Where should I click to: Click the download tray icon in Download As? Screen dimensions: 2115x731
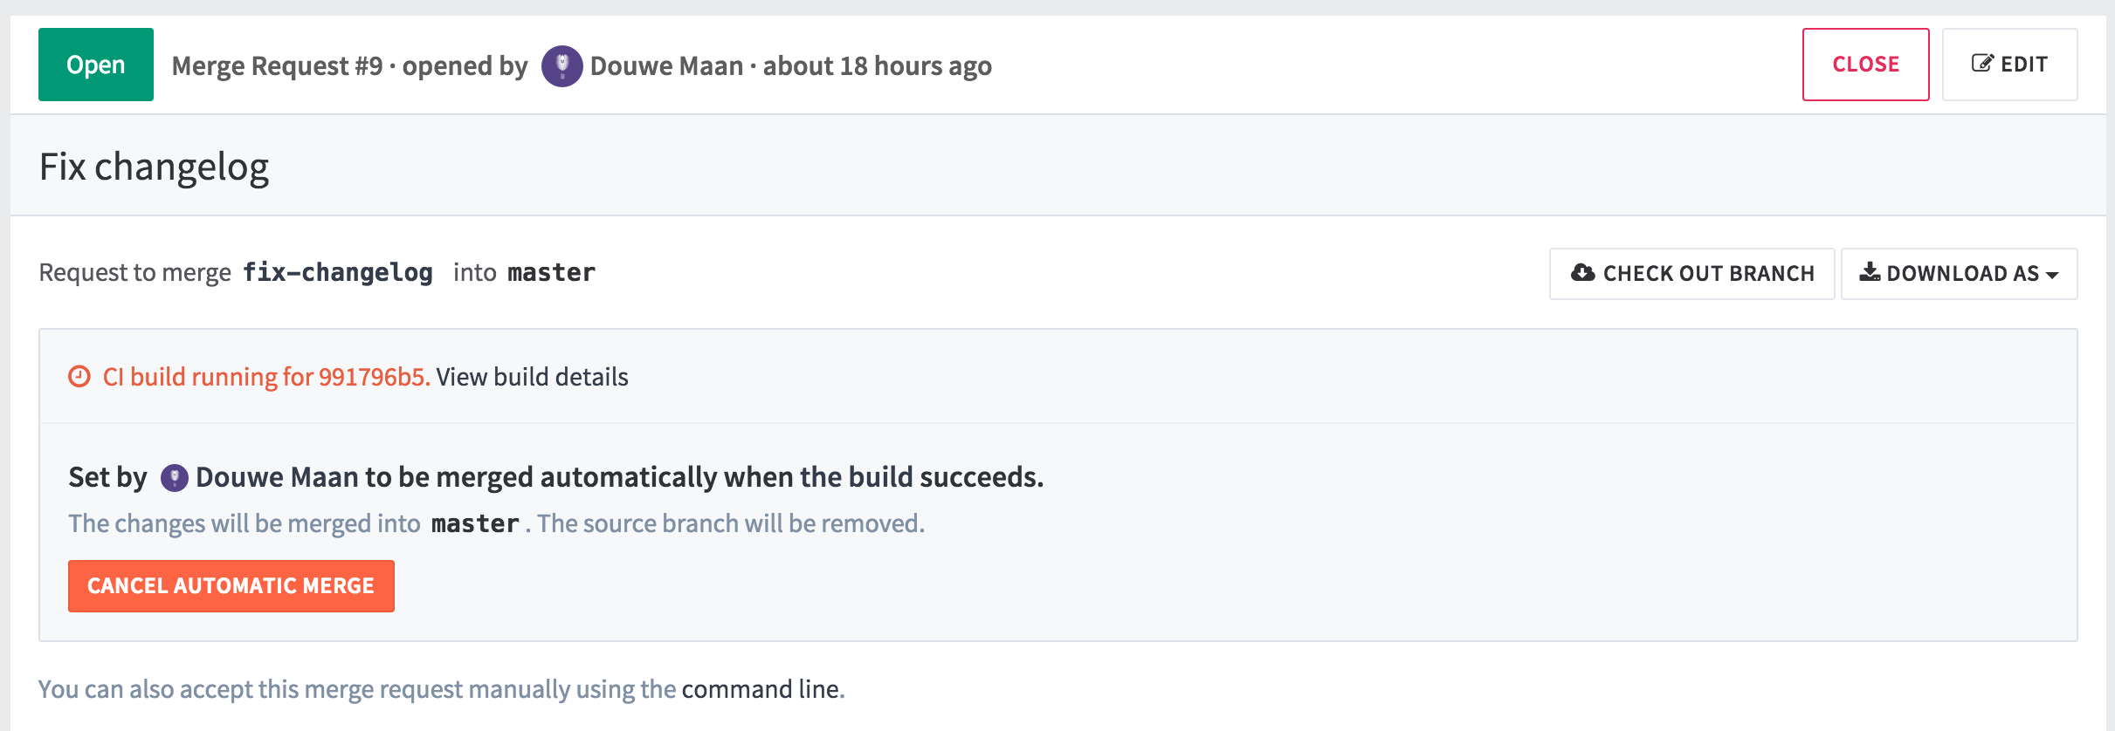[x=1869, y=272]
